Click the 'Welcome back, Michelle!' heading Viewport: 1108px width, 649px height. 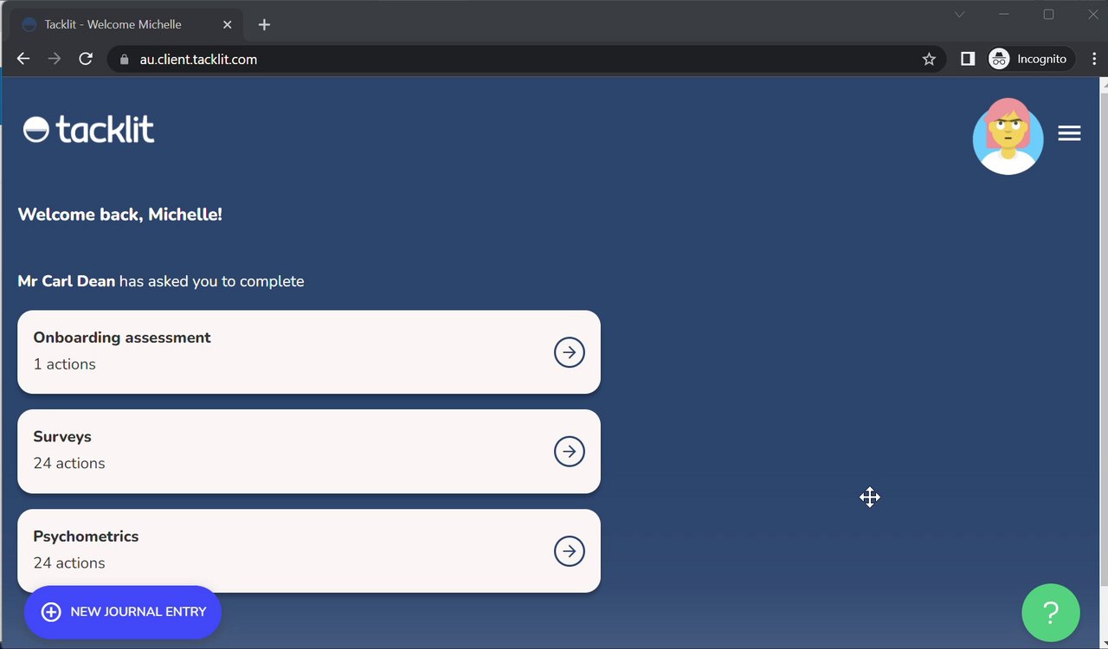(x=120, y=215)
